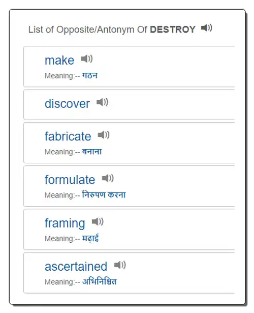Image resolution: width=254 pixels, height=313 pixels.
Task: Click the bold DESTROY heading word
Action: 173,30
